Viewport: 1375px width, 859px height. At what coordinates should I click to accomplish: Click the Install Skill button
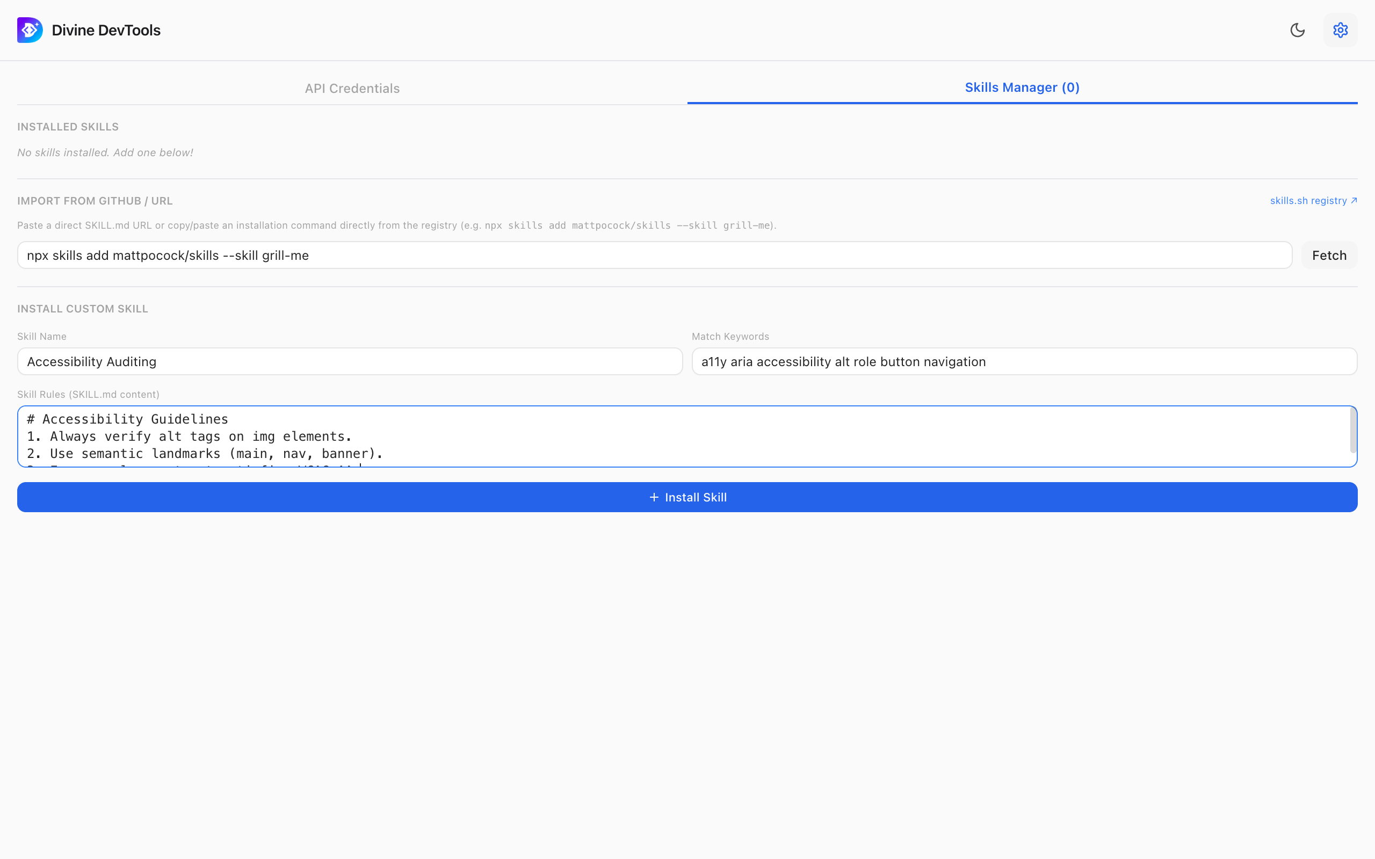pos(687,497)
